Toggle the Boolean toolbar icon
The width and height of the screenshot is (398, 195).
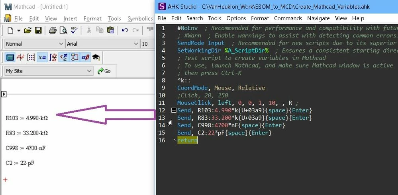click(63, 57)
